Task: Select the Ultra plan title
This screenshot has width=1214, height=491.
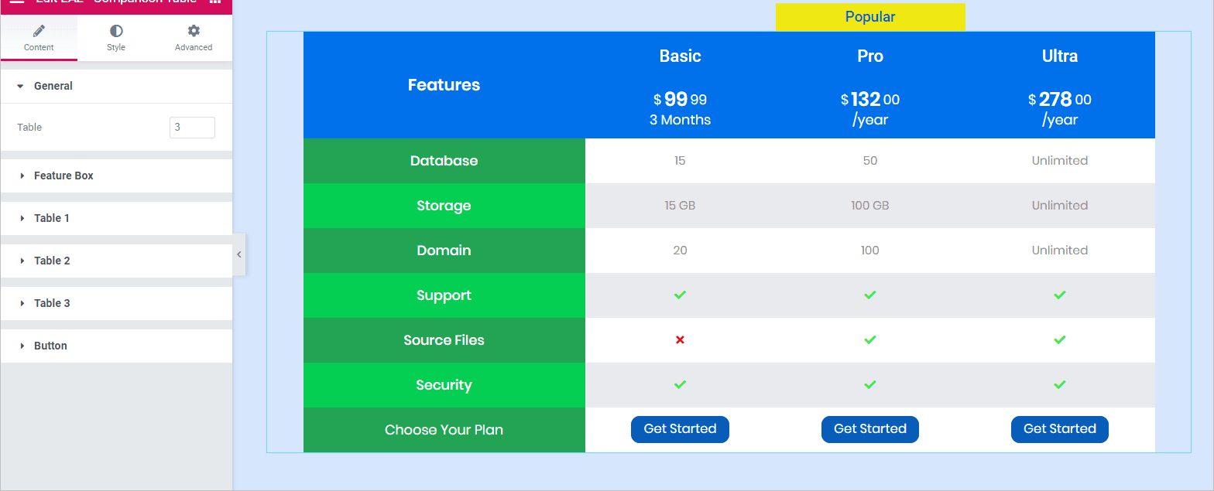Action: click(1060, 56)
